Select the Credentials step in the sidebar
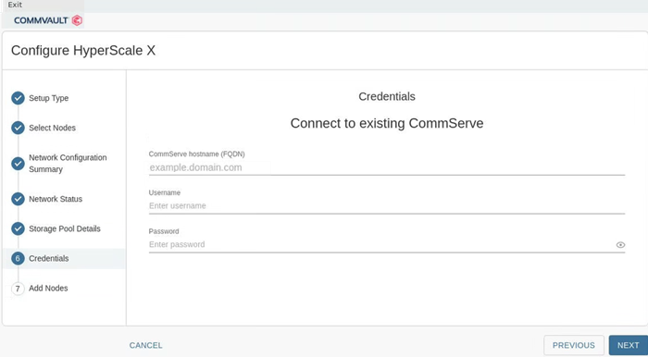Viewport: 648px width, 357px height. 64,258
